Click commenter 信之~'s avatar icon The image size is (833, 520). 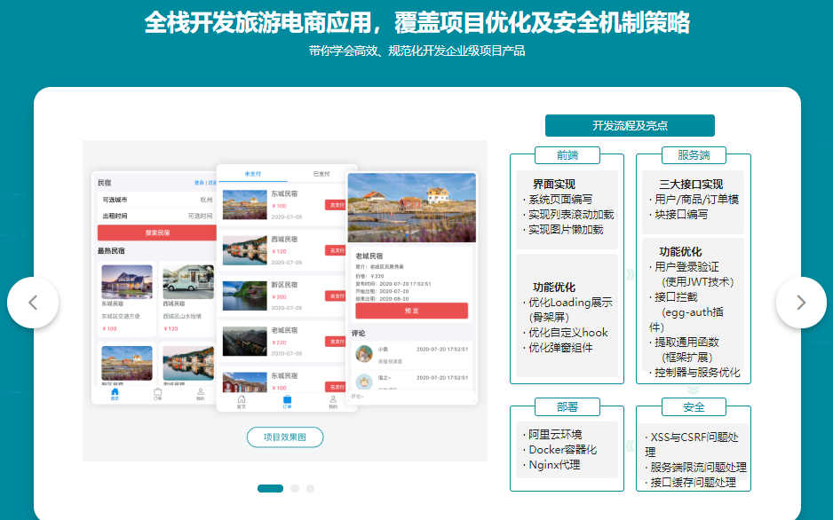click(363, 382)
